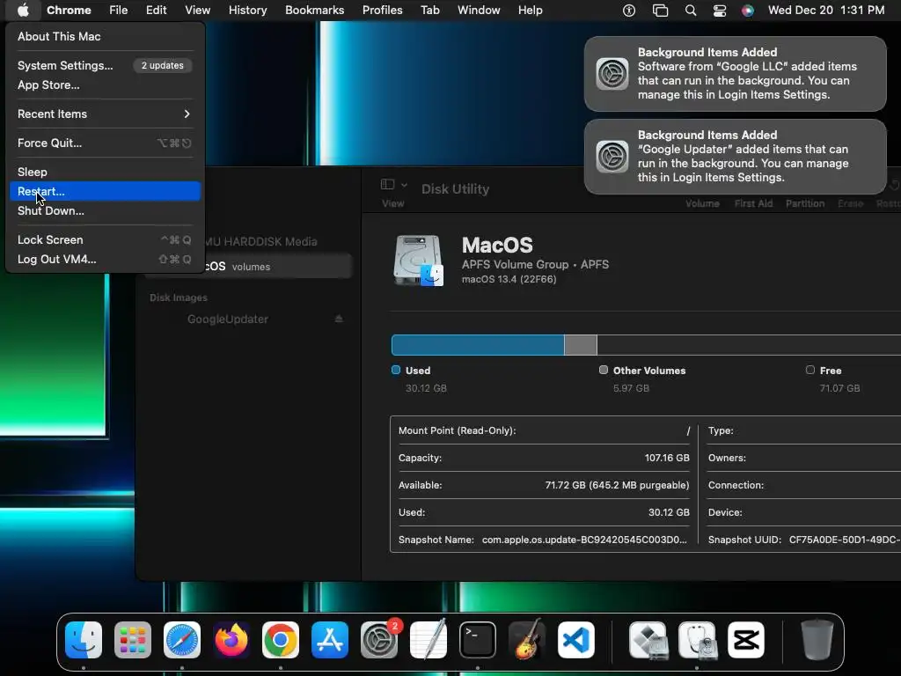Open System Settings from Apple menu
The width and height of the screenshot is (901, 676).
(x=106, y=65)
